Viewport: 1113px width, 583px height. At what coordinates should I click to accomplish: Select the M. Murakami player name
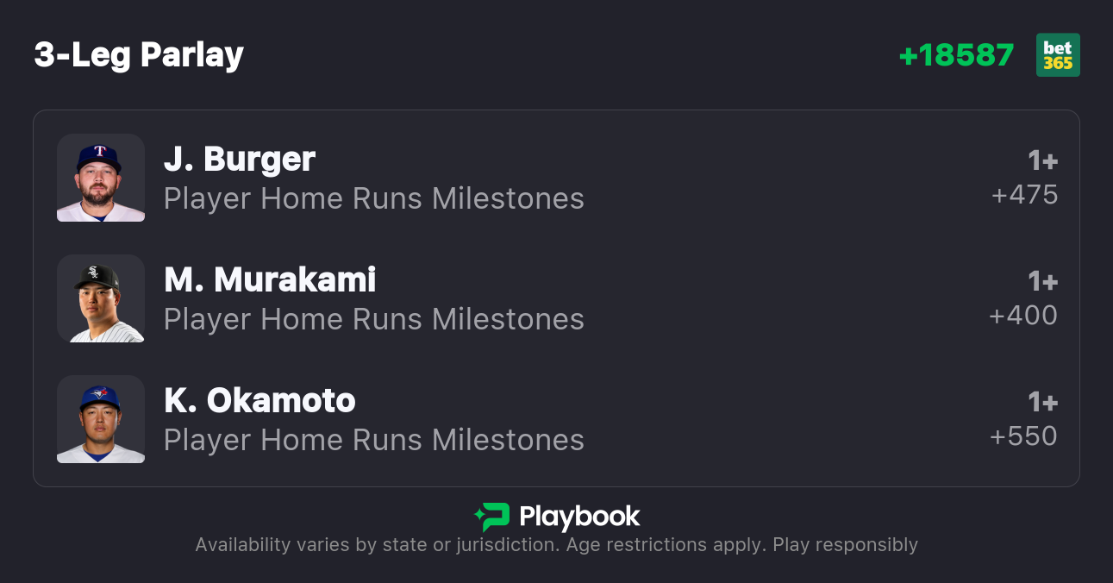tap(270, 280)
